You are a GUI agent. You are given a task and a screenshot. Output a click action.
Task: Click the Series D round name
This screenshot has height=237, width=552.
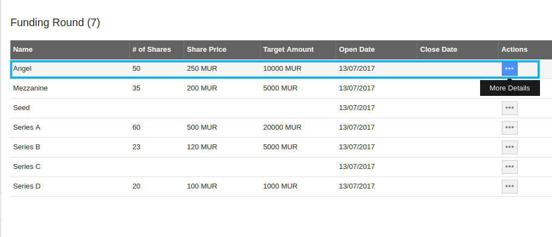[27, 186]
